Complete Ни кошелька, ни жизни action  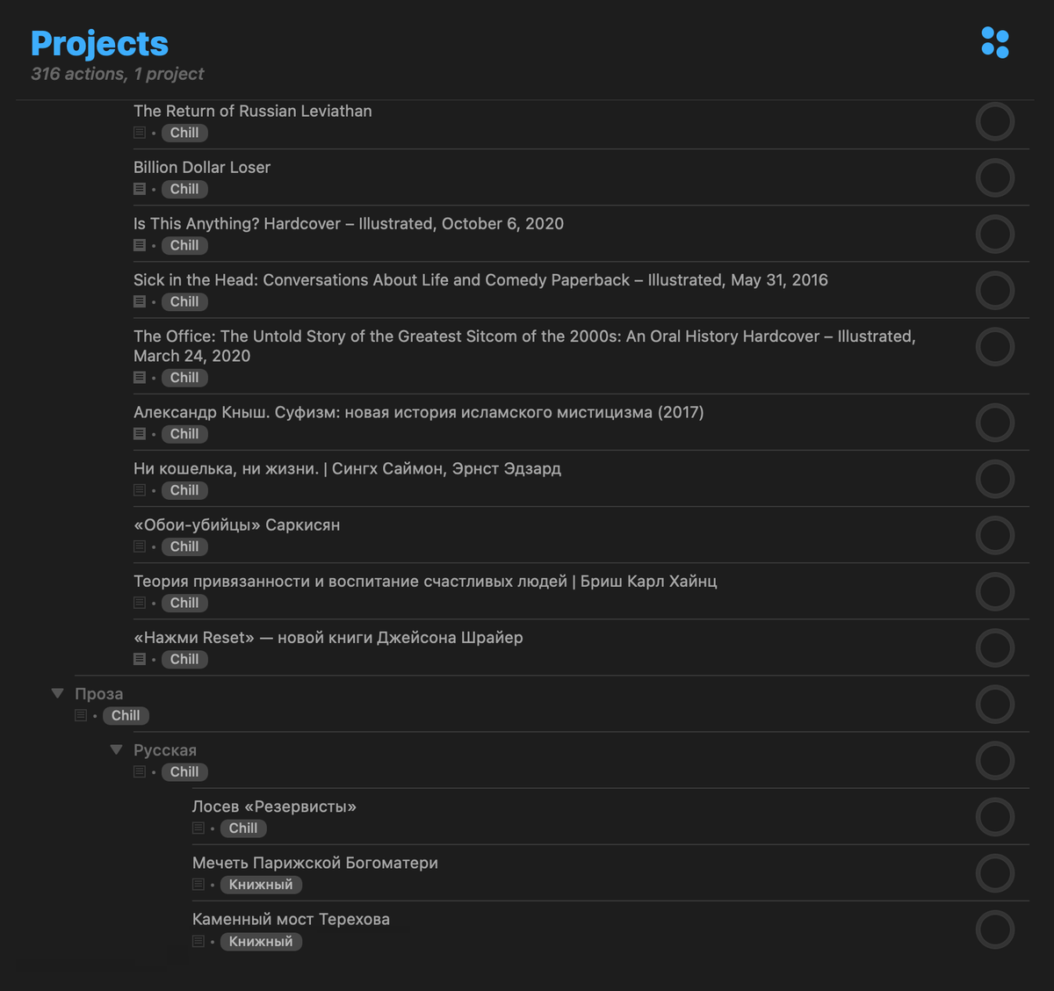click(995, 479)
